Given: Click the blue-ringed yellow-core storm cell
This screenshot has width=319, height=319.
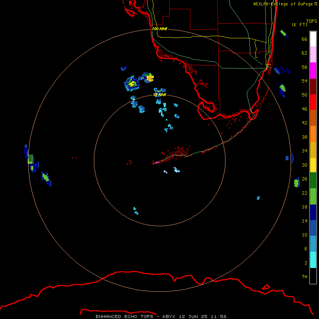Looking at the screenshot, I should (x=132, y=84).
